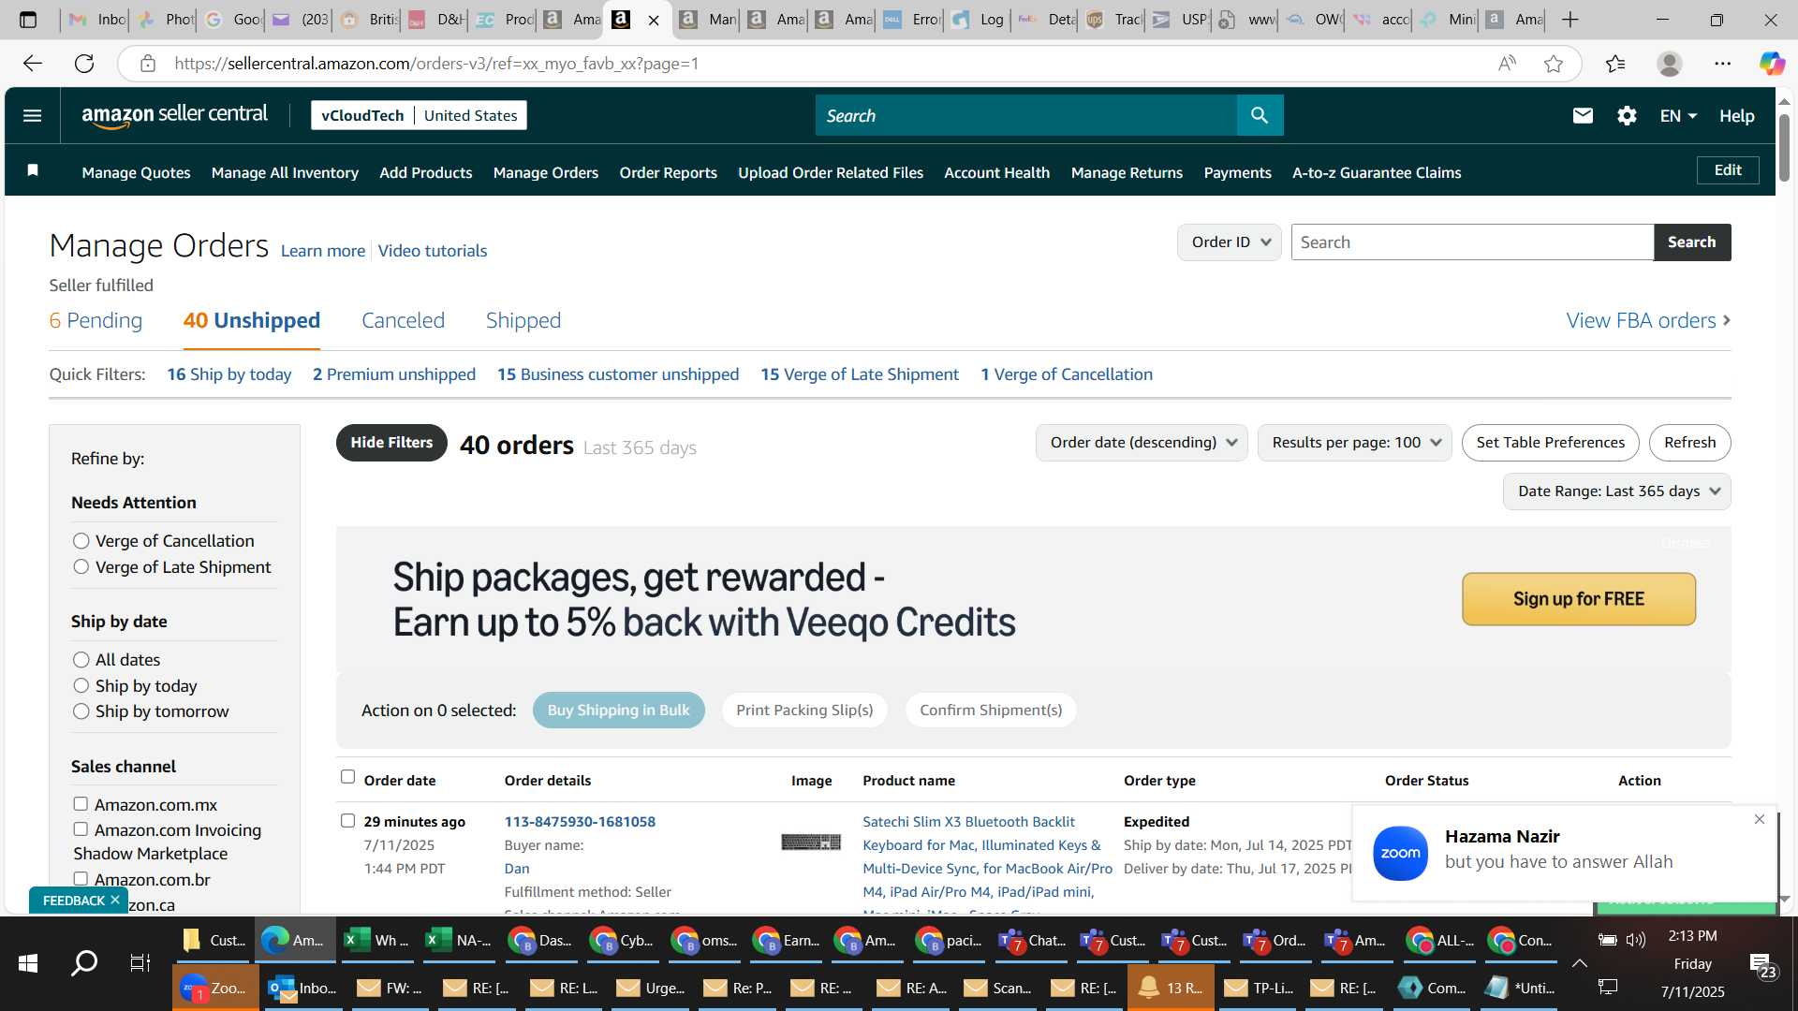Open the Zoom app in taskbar
The width and height of the screenshot is (1798, 1011).
click(215, 988)
